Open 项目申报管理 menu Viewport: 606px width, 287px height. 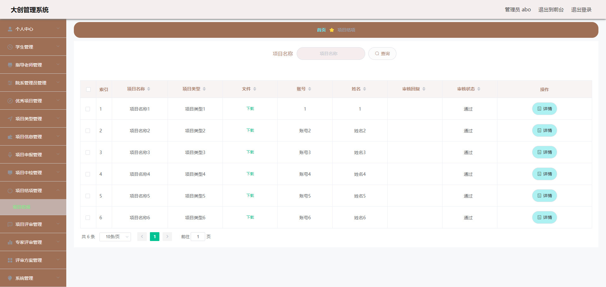point(33,155)
